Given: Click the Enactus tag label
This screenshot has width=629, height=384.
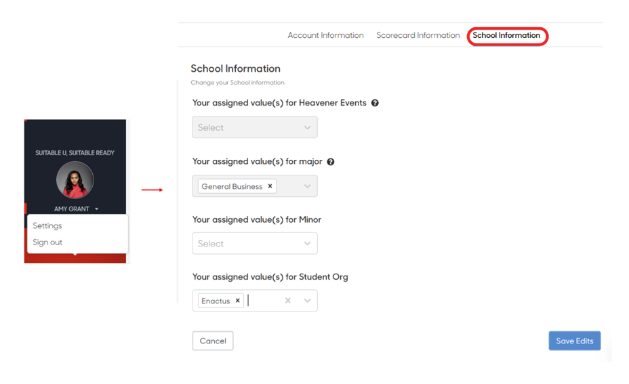Looking at the screenshot, I should coord(216,301).
